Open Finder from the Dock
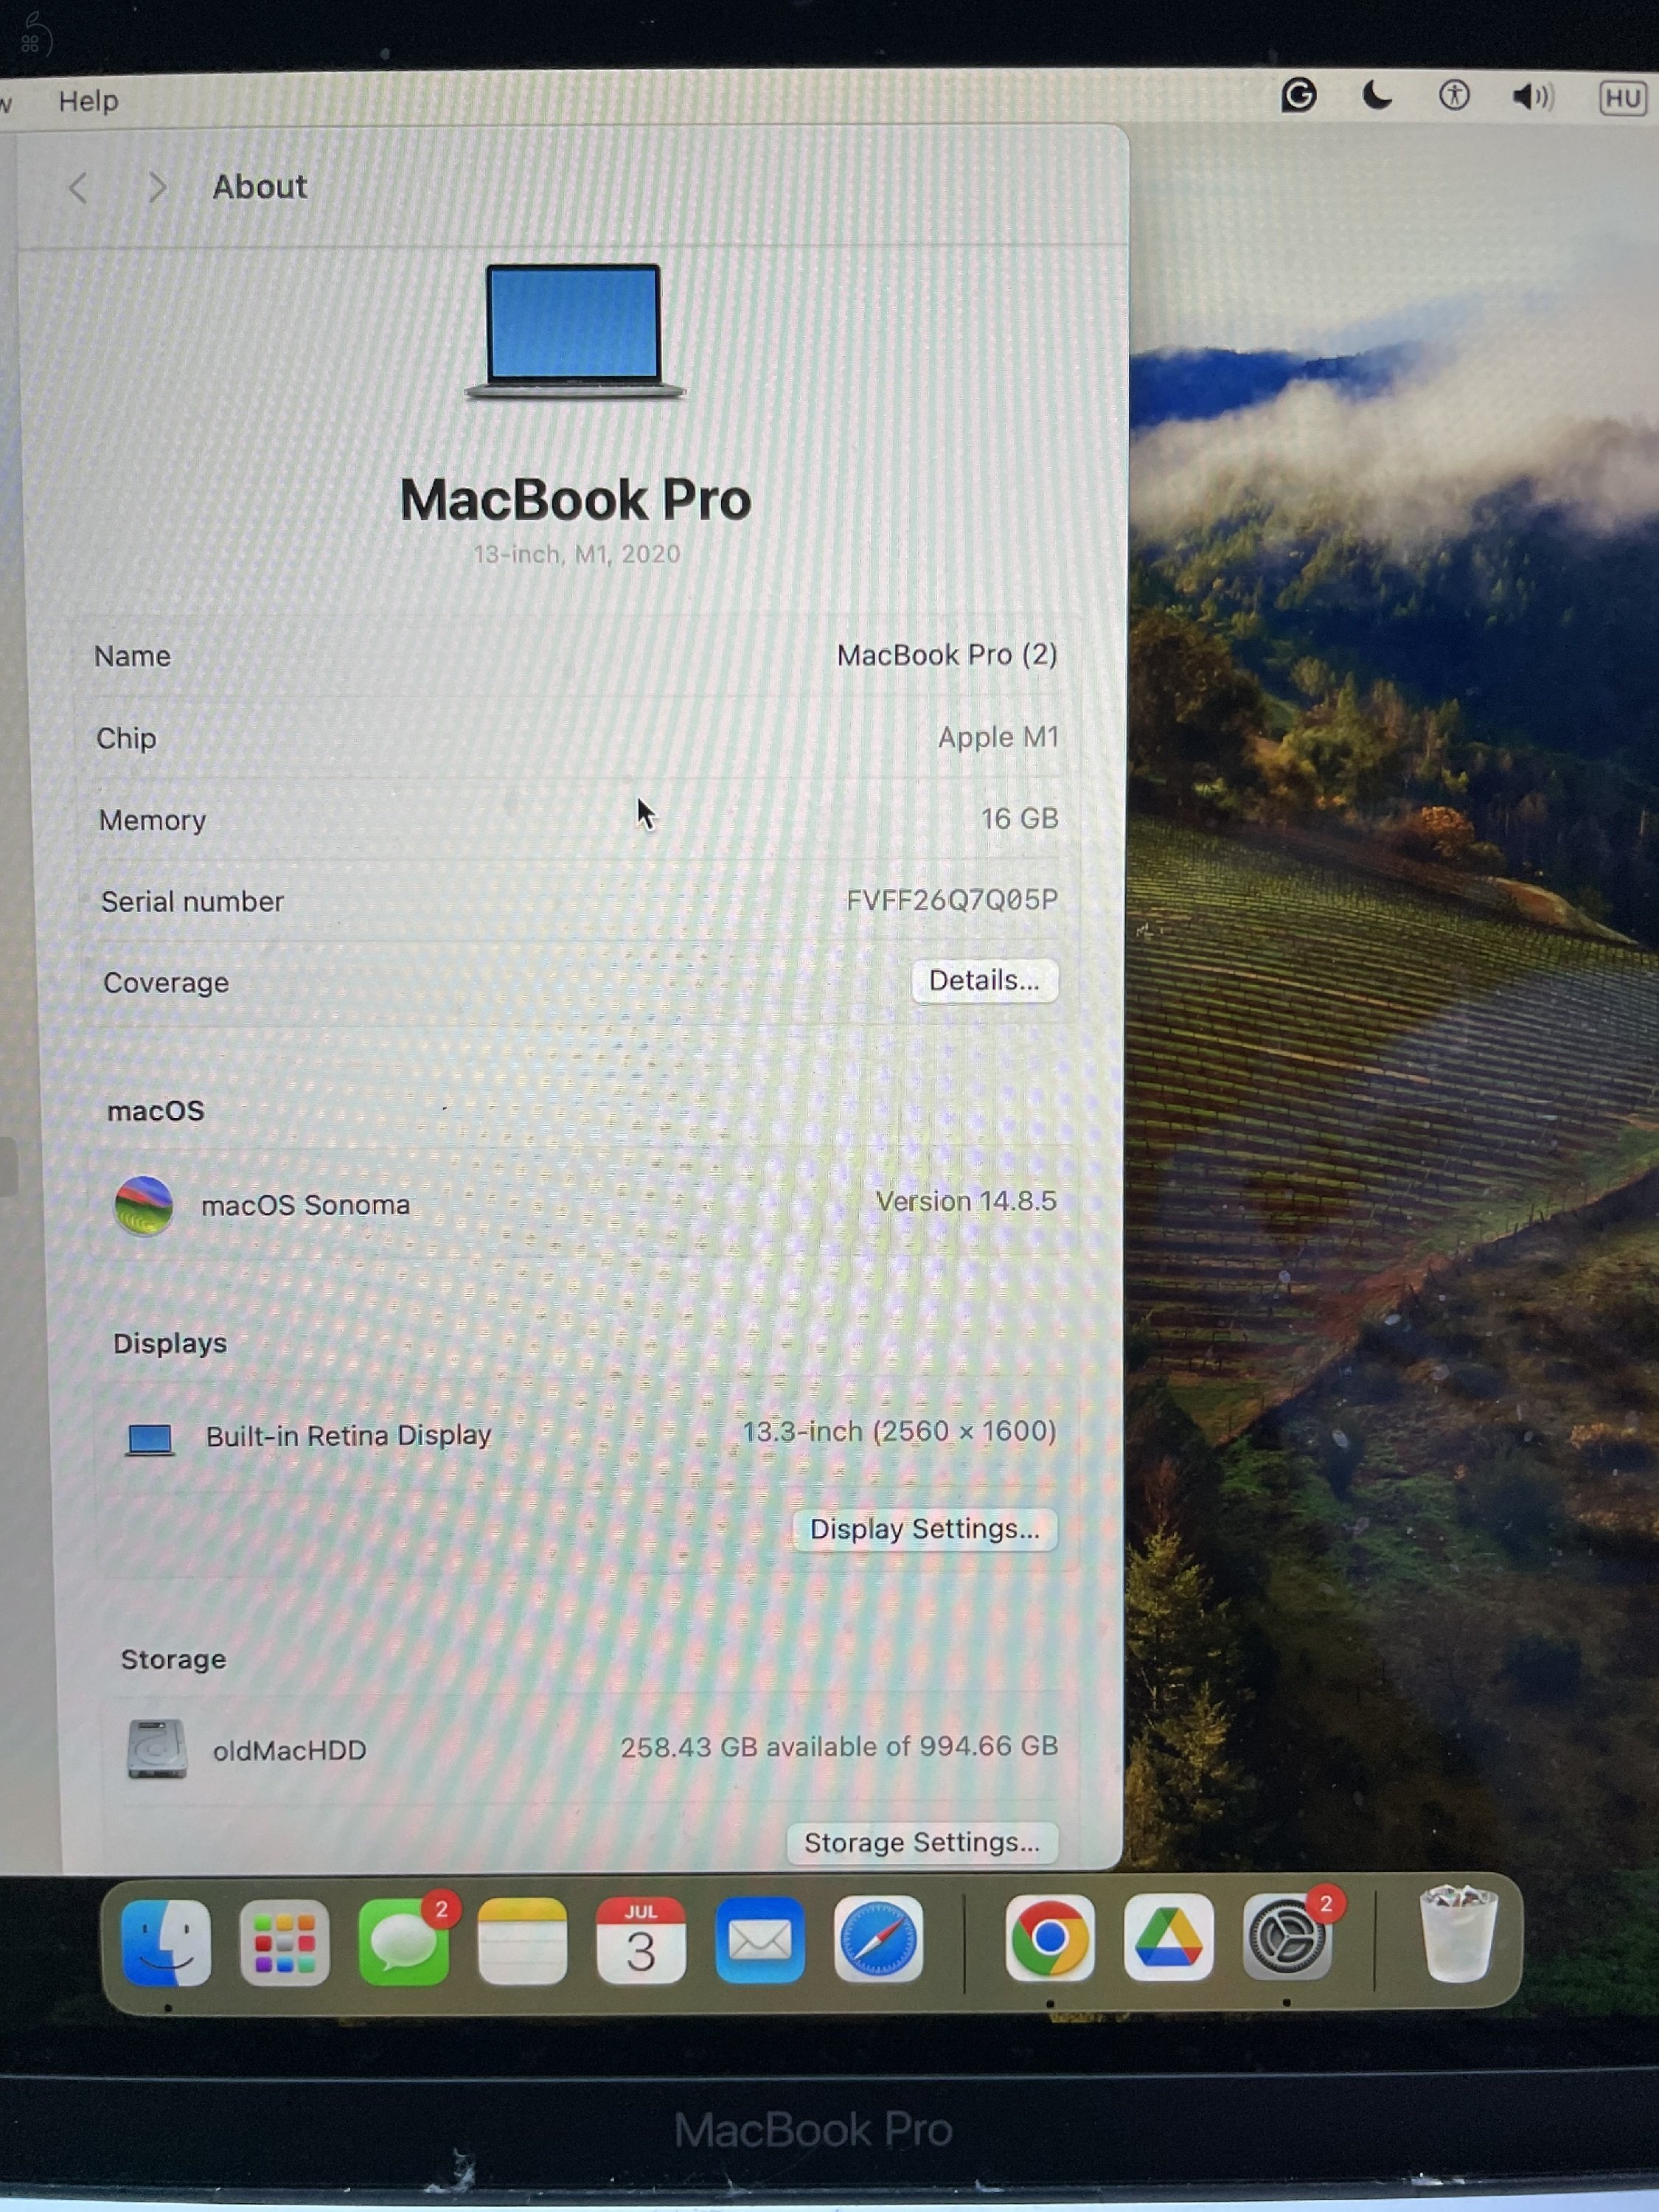The height and width of the screenshot is (2212, 1659). pyautogui.click(x=166, y=1942)
